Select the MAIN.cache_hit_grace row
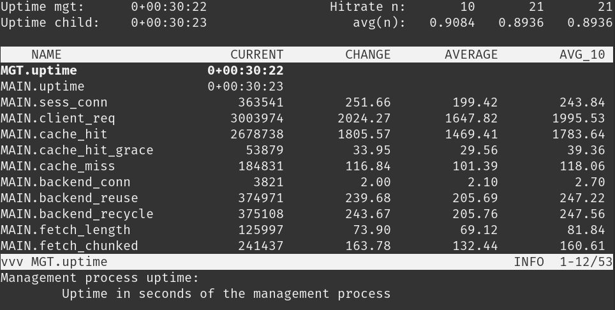The image size is (615, 310). pyautogui.click(x=77, y=151)
